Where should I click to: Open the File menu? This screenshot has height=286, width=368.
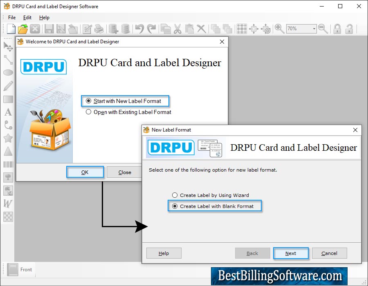point(12,18)
